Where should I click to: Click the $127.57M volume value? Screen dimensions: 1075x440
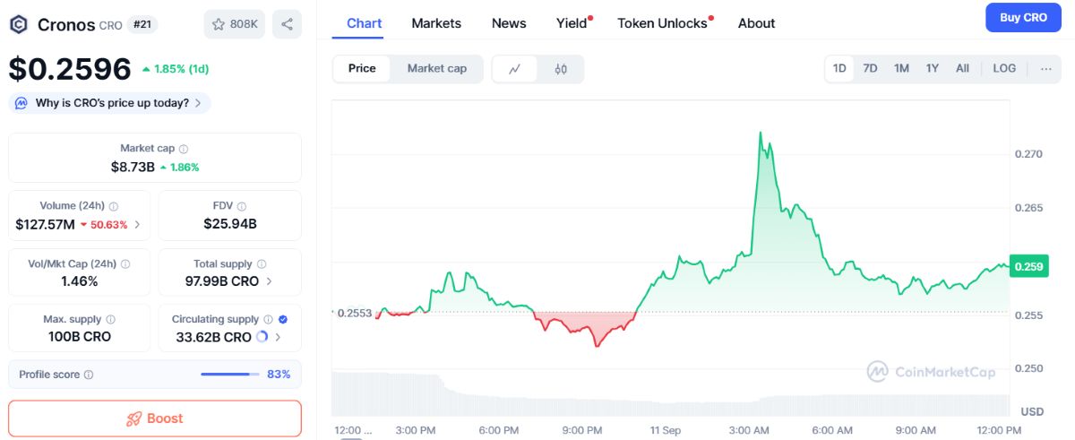click(45, 225)
